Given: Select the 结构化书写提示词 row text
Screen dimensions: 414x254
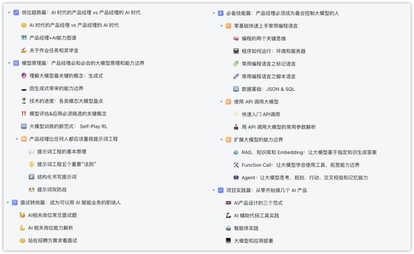Looking at the screenshot, I should pos(56,177).
